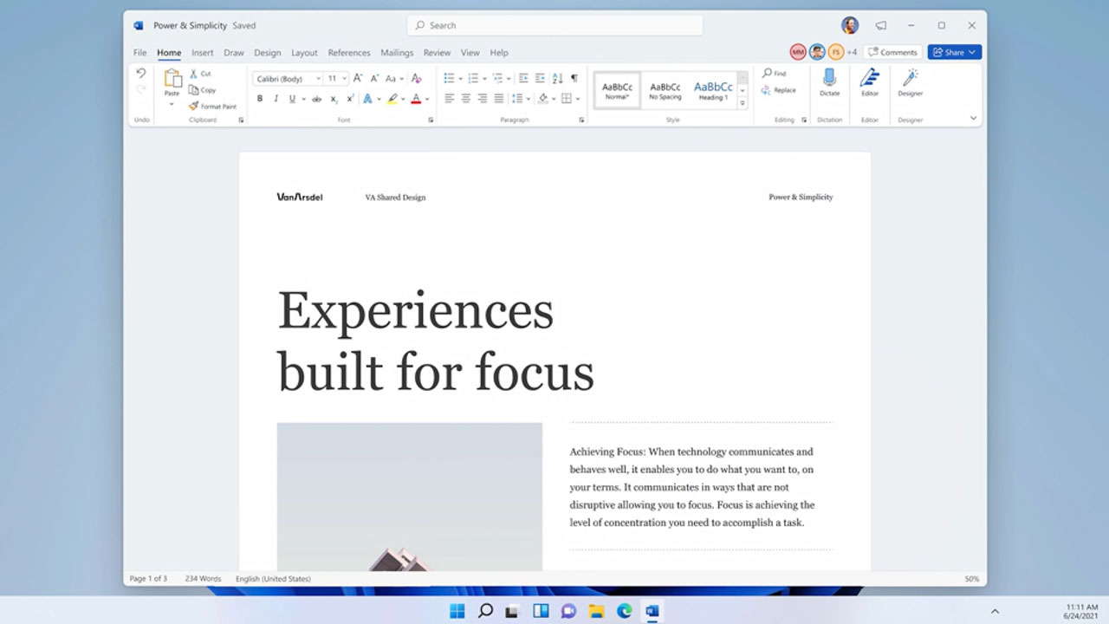Screen dimensions: 1109x624
Task: Click the Dictate microphone icon
Action: click(x=829, y=78)
